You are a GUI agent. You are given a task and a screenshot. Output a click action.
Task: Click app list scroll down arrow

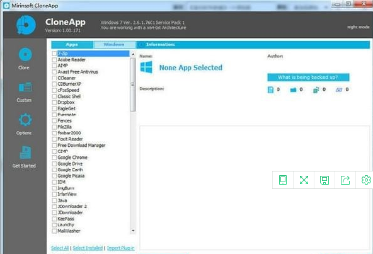133,231
